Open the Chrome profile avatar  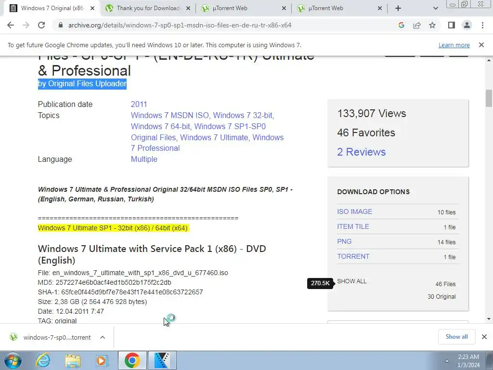point(467,25)
